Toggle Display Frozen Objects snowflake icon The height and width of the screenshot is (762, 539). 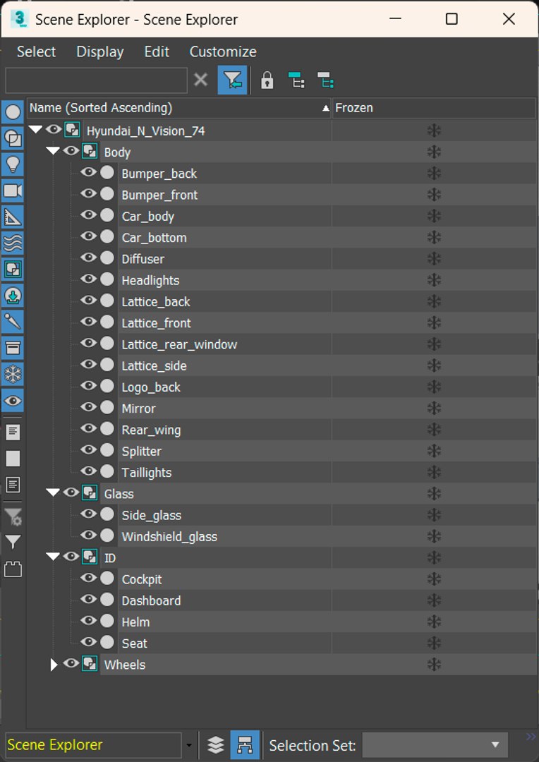click(13, 375)
